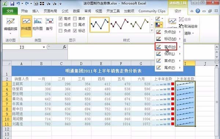220x139 pixels.
Task: Check the Last Point (尾点) checkbox
Action: tap(75, 25)
